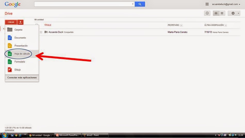
Task: Click Show Desktop quick launch icon
Action: (12, 135)
